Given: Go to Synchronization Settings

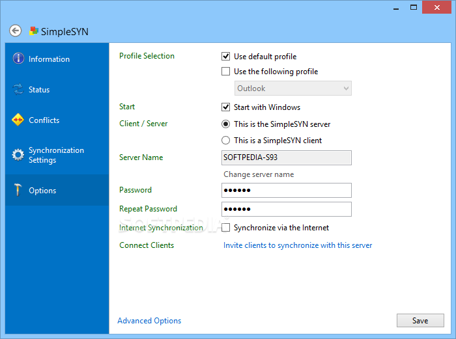Looking at the screenshot, I should click(57, 155).
